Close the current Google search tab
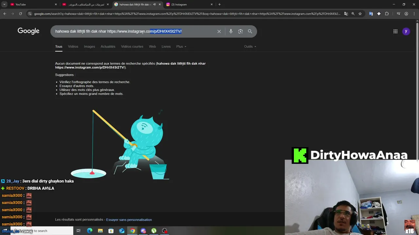This screenshot has width=419, height=235. point(160,5)
